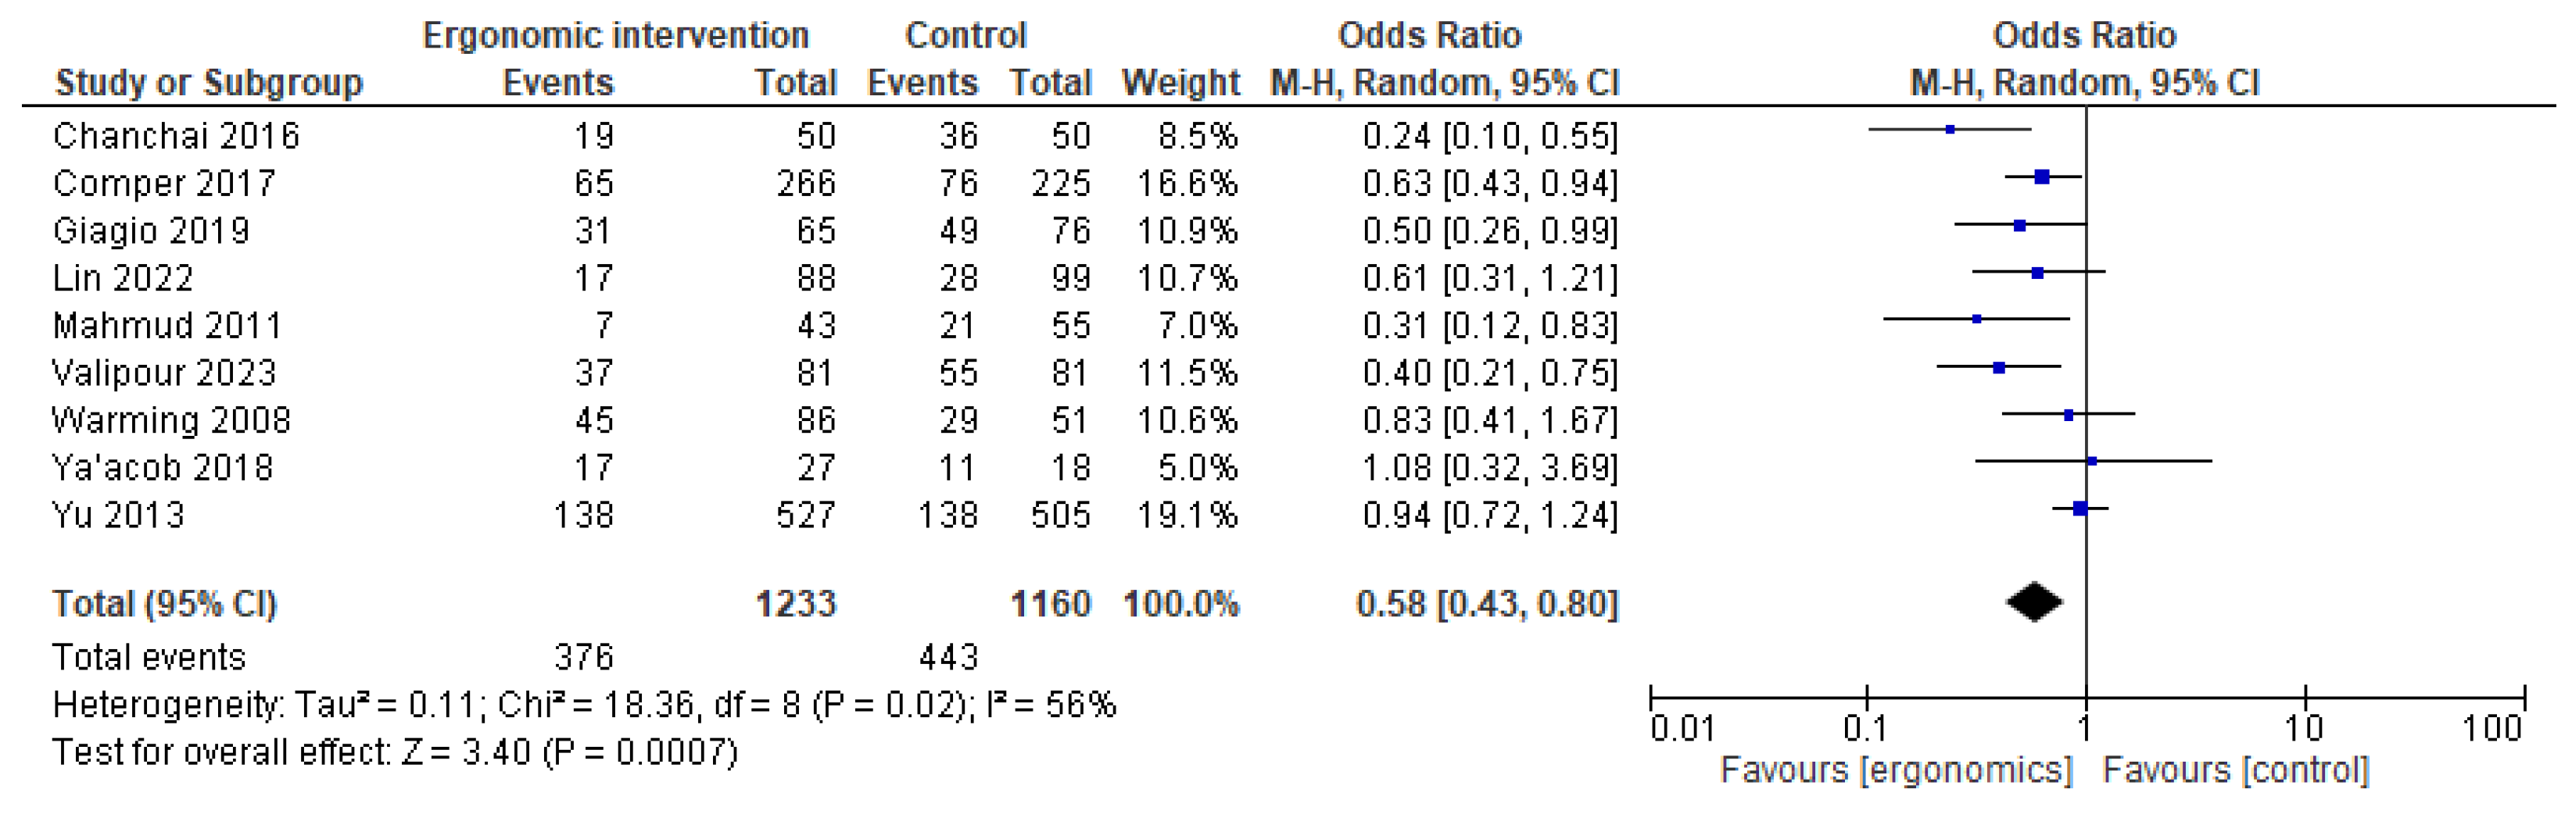Click the 0.01 tick label on axis

point(1682,729)
